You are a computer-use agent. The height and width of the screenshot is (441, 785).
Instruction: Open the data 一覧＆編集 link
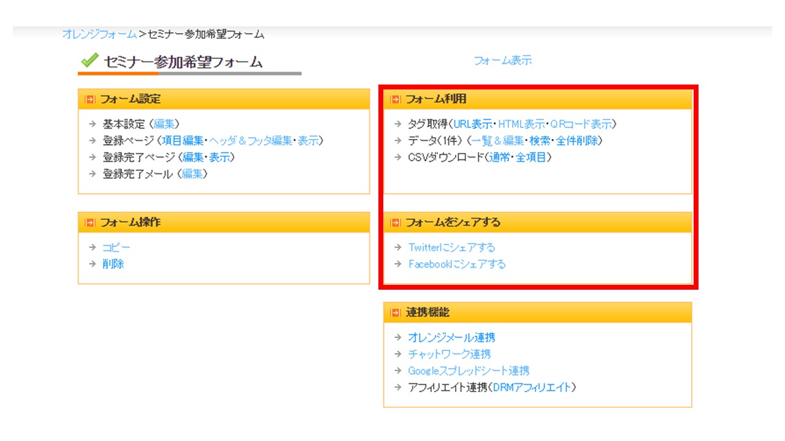(497, 141)
